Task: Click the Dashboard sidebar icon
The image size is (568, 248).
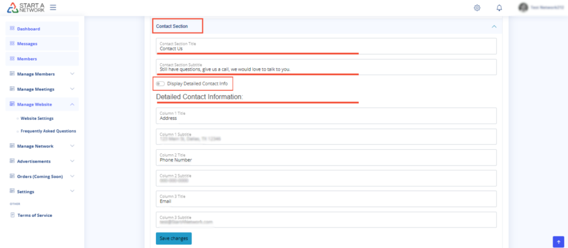Action: pyautogui.click(x=12, y=28)
